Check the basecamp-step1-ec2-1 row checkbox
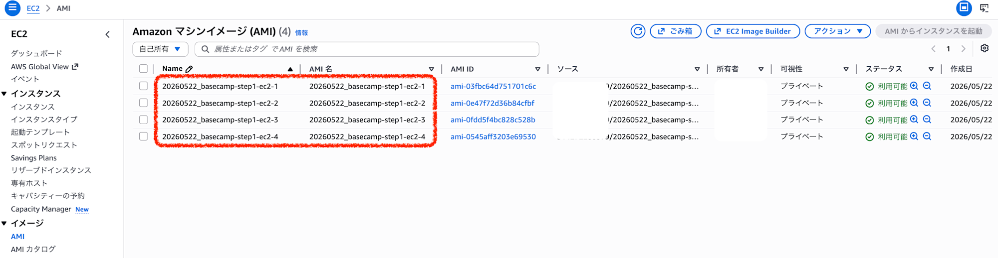The image size is (998, 258). pos(143,86)
